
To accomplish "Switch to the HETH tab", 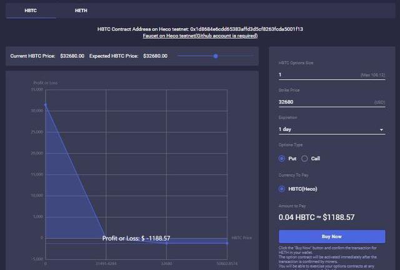I will tap(81, 11).
